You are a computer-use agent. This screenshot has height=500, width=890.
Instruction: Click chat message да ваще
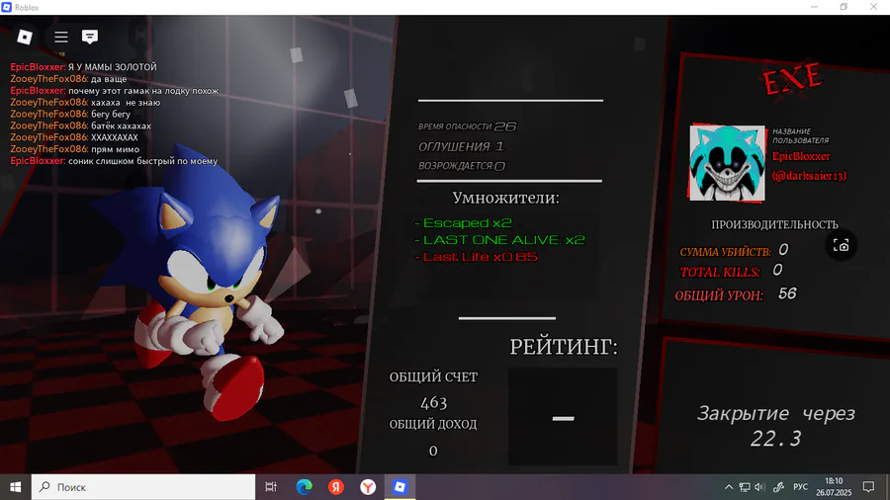(68, 79)
